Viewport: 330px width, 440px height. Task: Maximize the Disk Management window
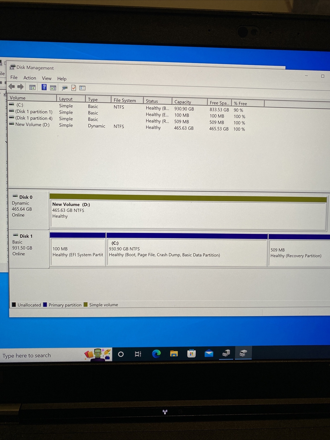tap(323, 76)
